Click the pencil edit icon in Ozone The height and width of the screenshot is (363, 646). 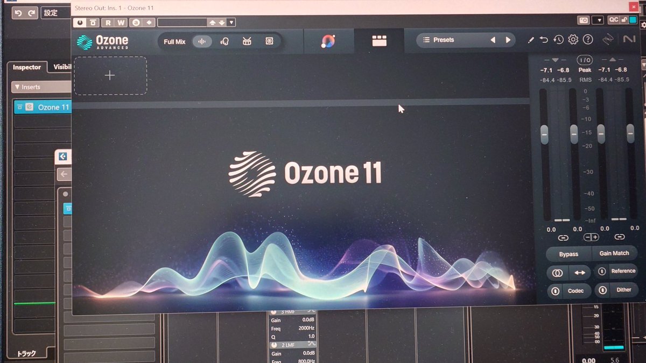point(530,40)
